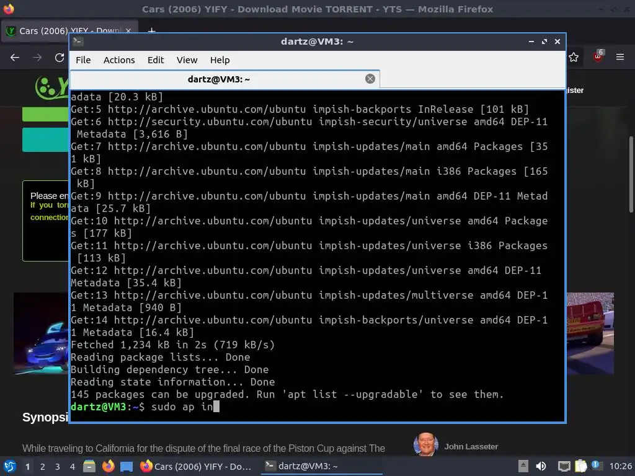
Task: Click the '145 packages can be upgraded' line
Action: tap(287, 394)
